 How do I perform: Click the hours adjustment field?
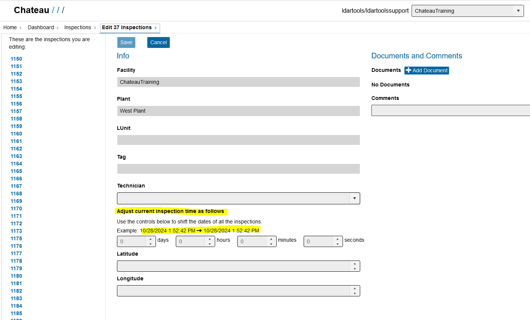click(190, 241)
